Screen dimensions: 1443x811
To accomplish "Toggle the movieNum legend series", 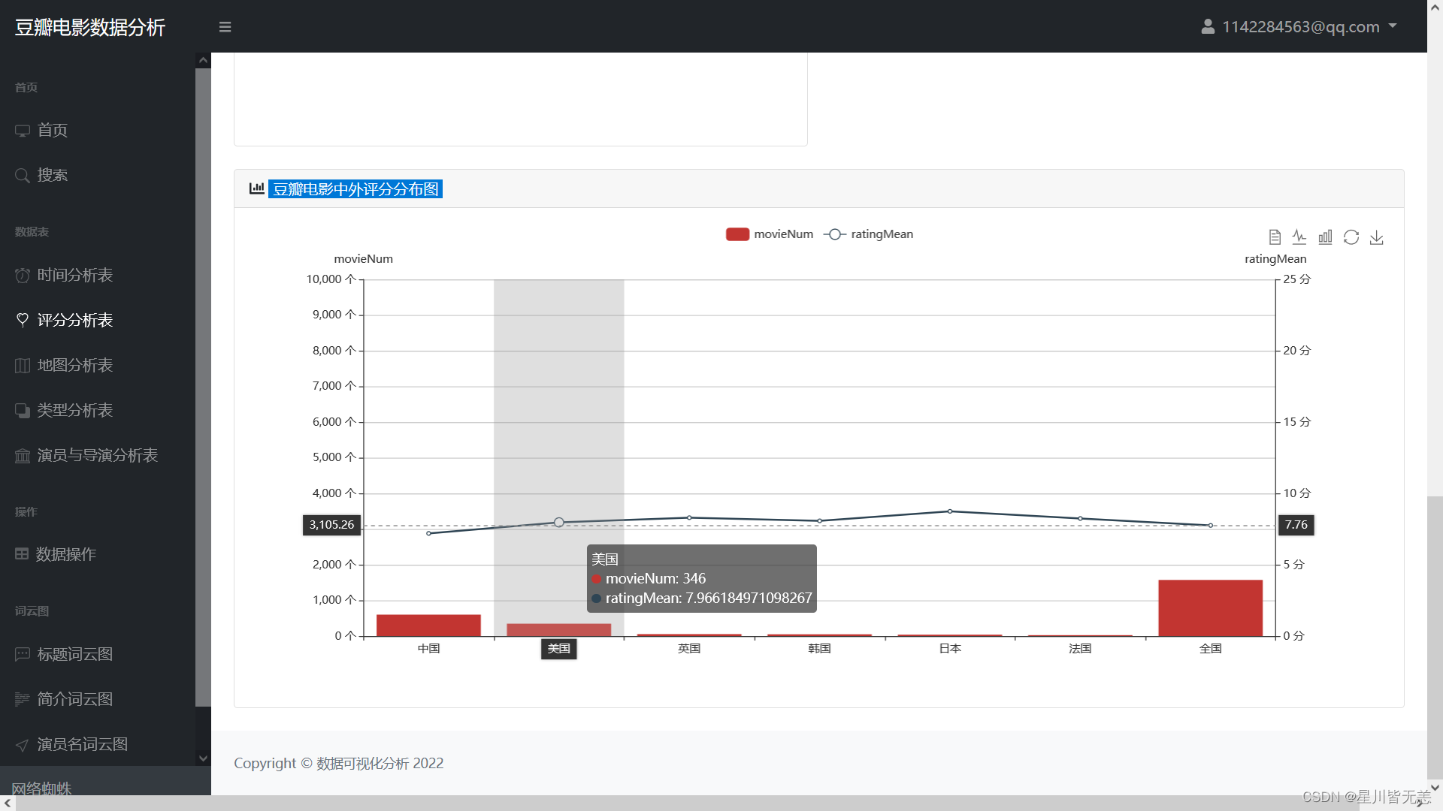I will 770,234.
